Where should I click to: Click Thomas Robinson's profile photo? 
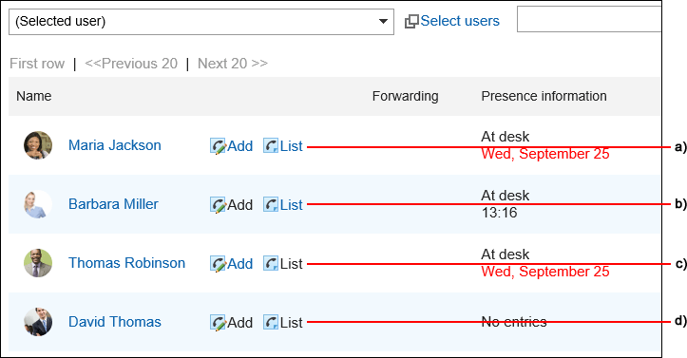[x=38, y=263]
